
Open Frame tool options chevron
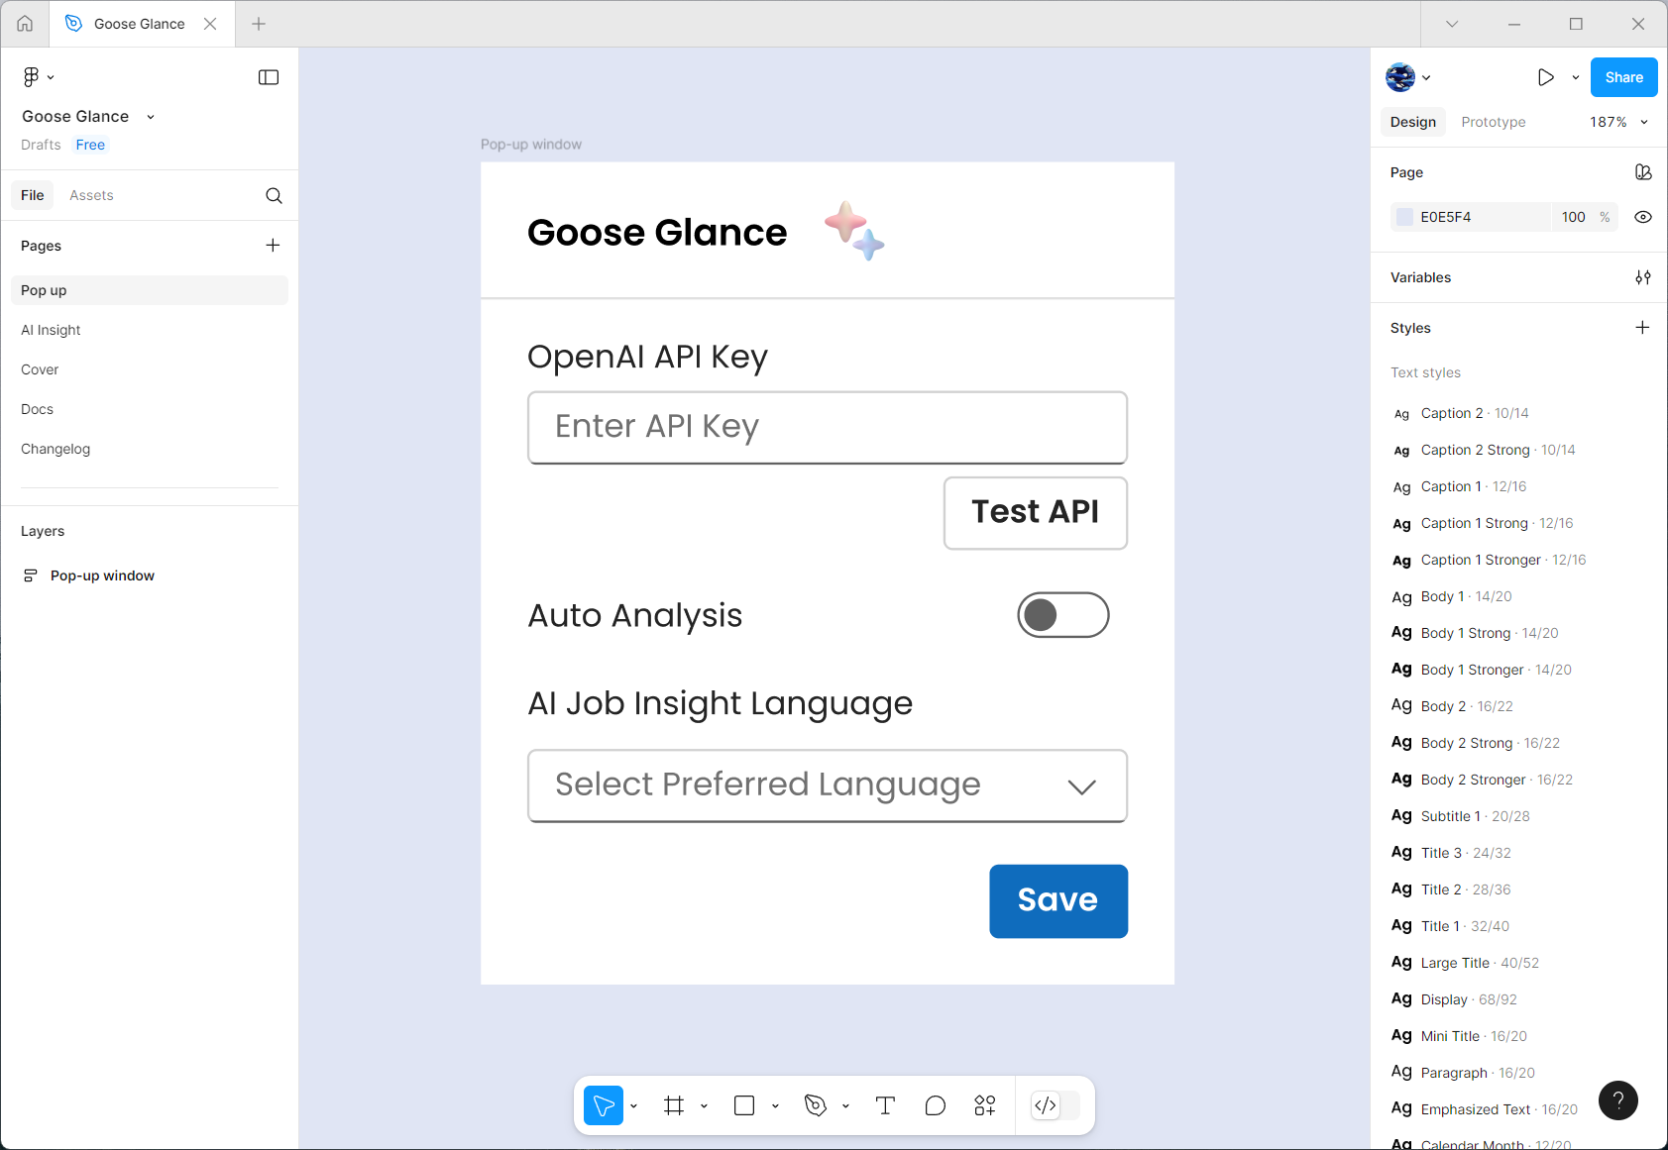pyautogui.click(x=704, y=1106)
